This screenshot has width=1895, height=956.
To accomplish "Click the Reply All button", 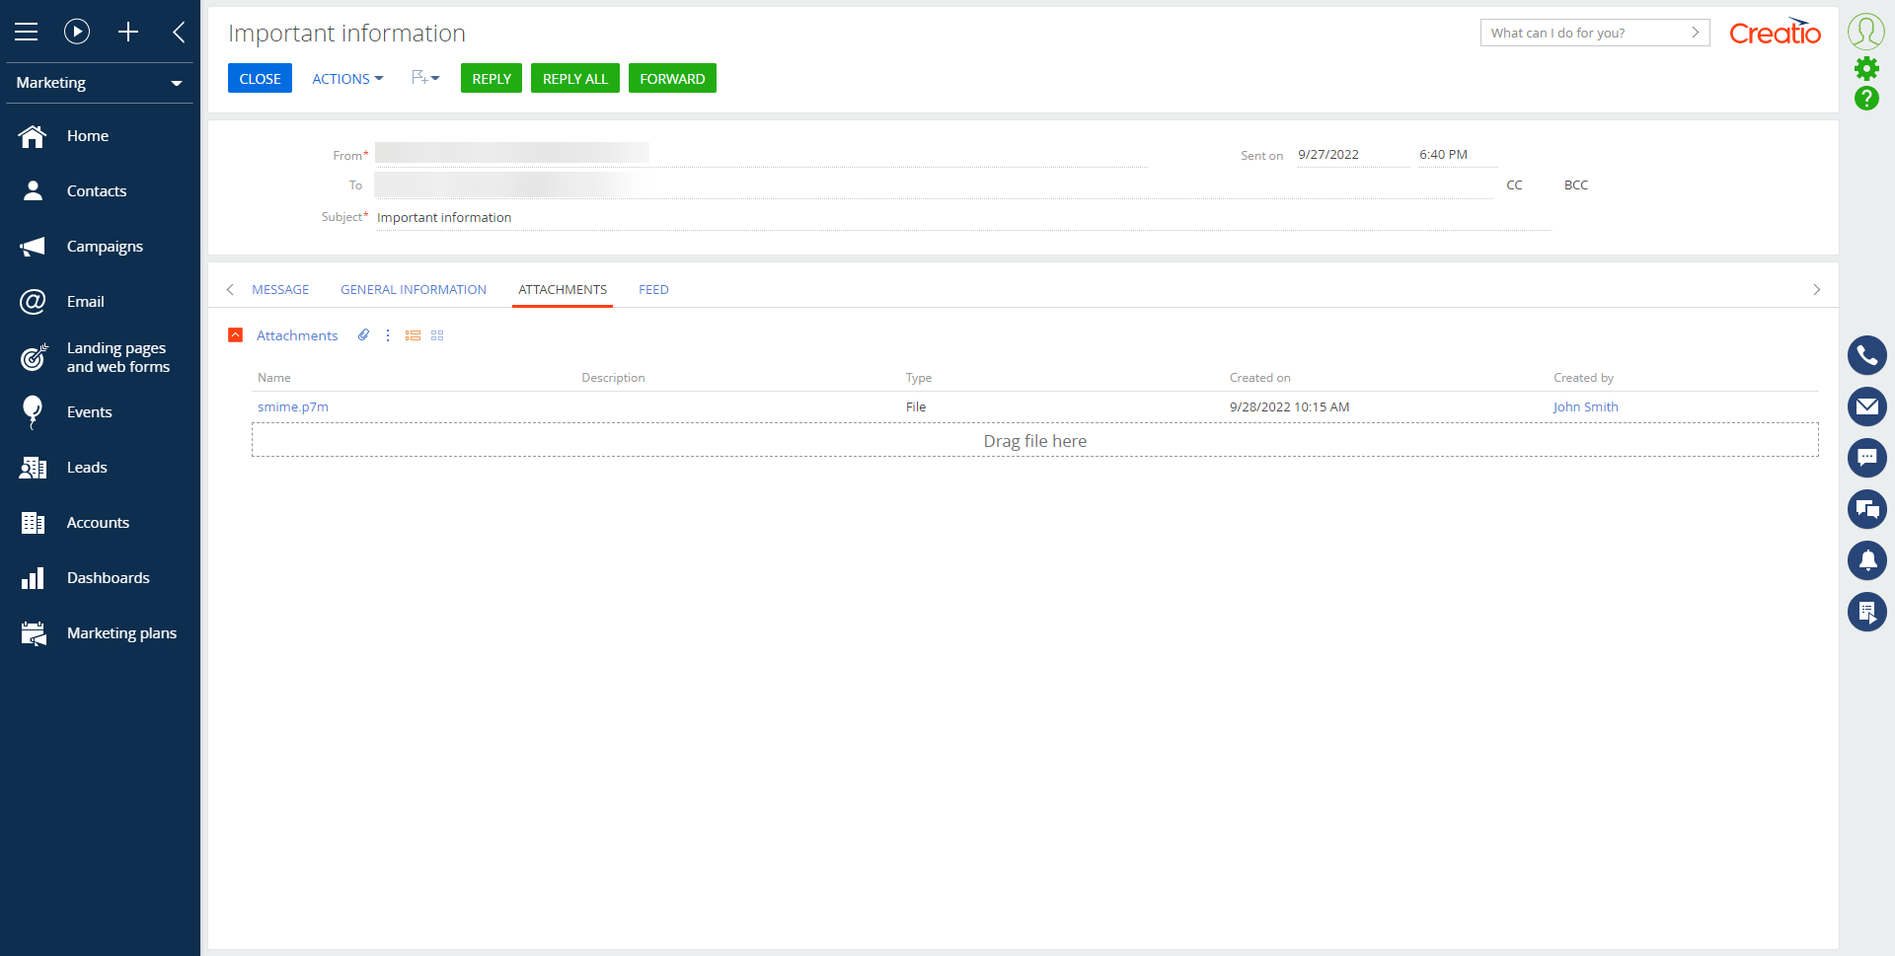I will [574, 78].
